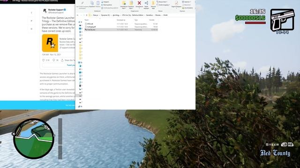Image resolution: width=300 pixels, height=168 pixels.
Task: Open the Snelle toegang dropdown in ribbon
Action: coord(163,5)
